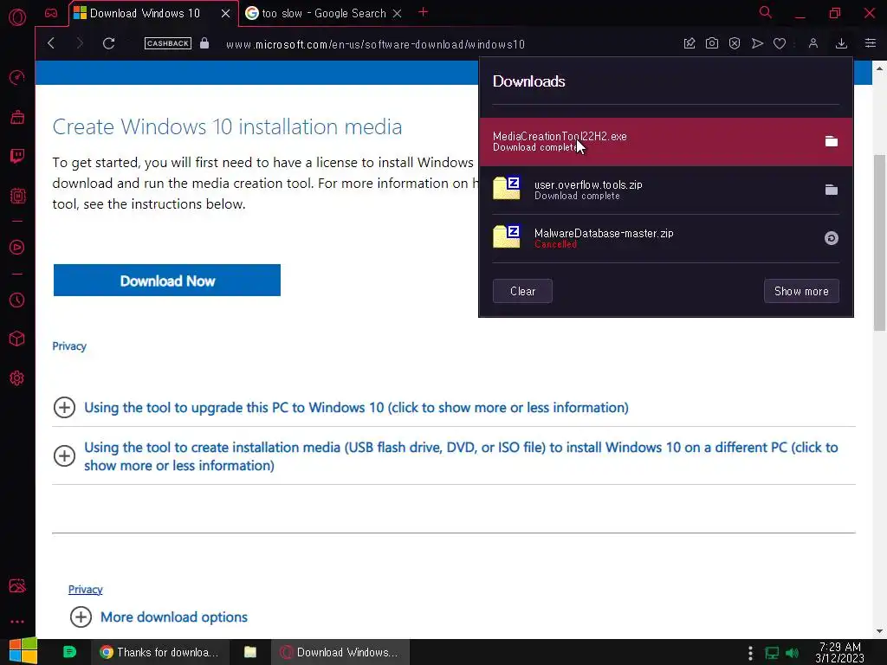Open the taskbar clock and date
The width and height of the screenshot is (887, 665).
840,652
